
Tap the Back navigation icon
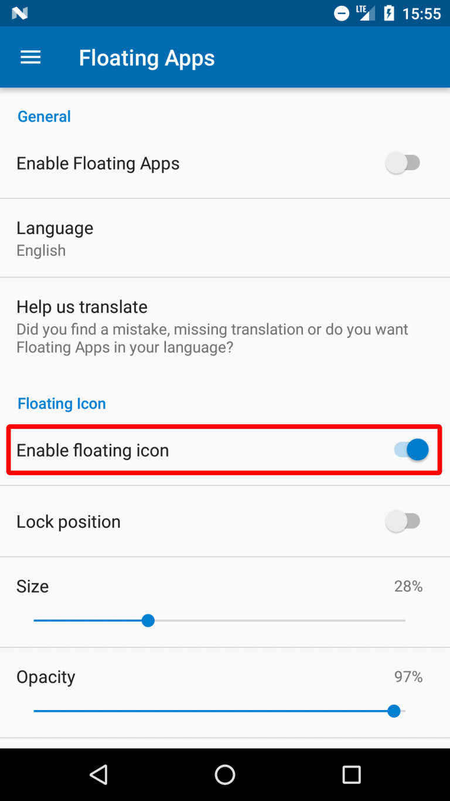(x=98, y=775)
